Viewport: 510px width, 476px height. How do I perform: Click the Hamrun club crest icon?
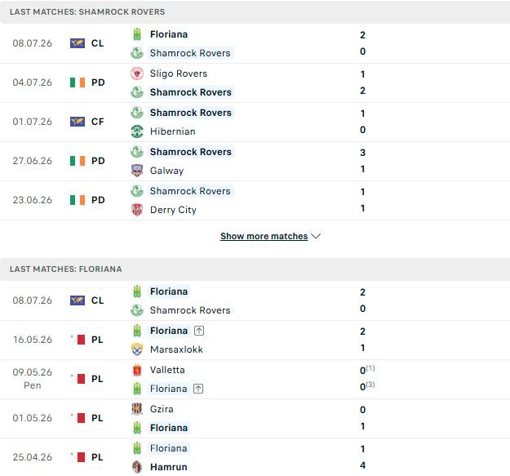click(x=137, y=467)
